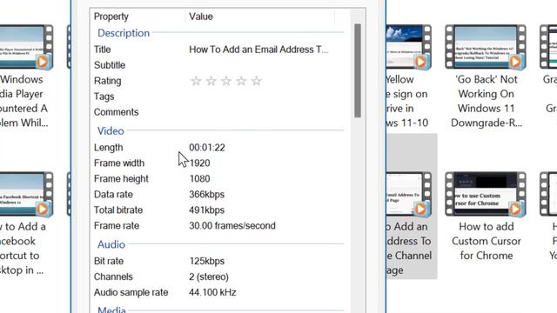
Task: Select How to add Custom Cursor video icon
Action: (486, 194)
